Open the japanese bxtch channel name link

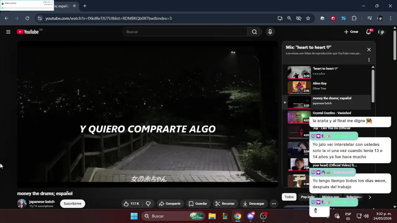[42, 202]
